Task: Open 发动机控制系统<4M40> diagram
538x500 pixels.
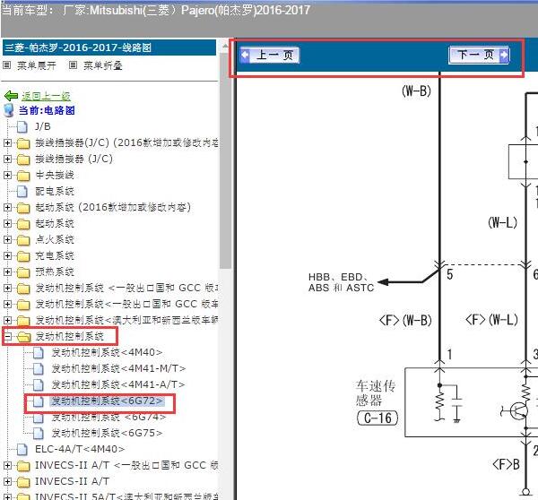Action: pyautogui.click(x=107, y=352)
